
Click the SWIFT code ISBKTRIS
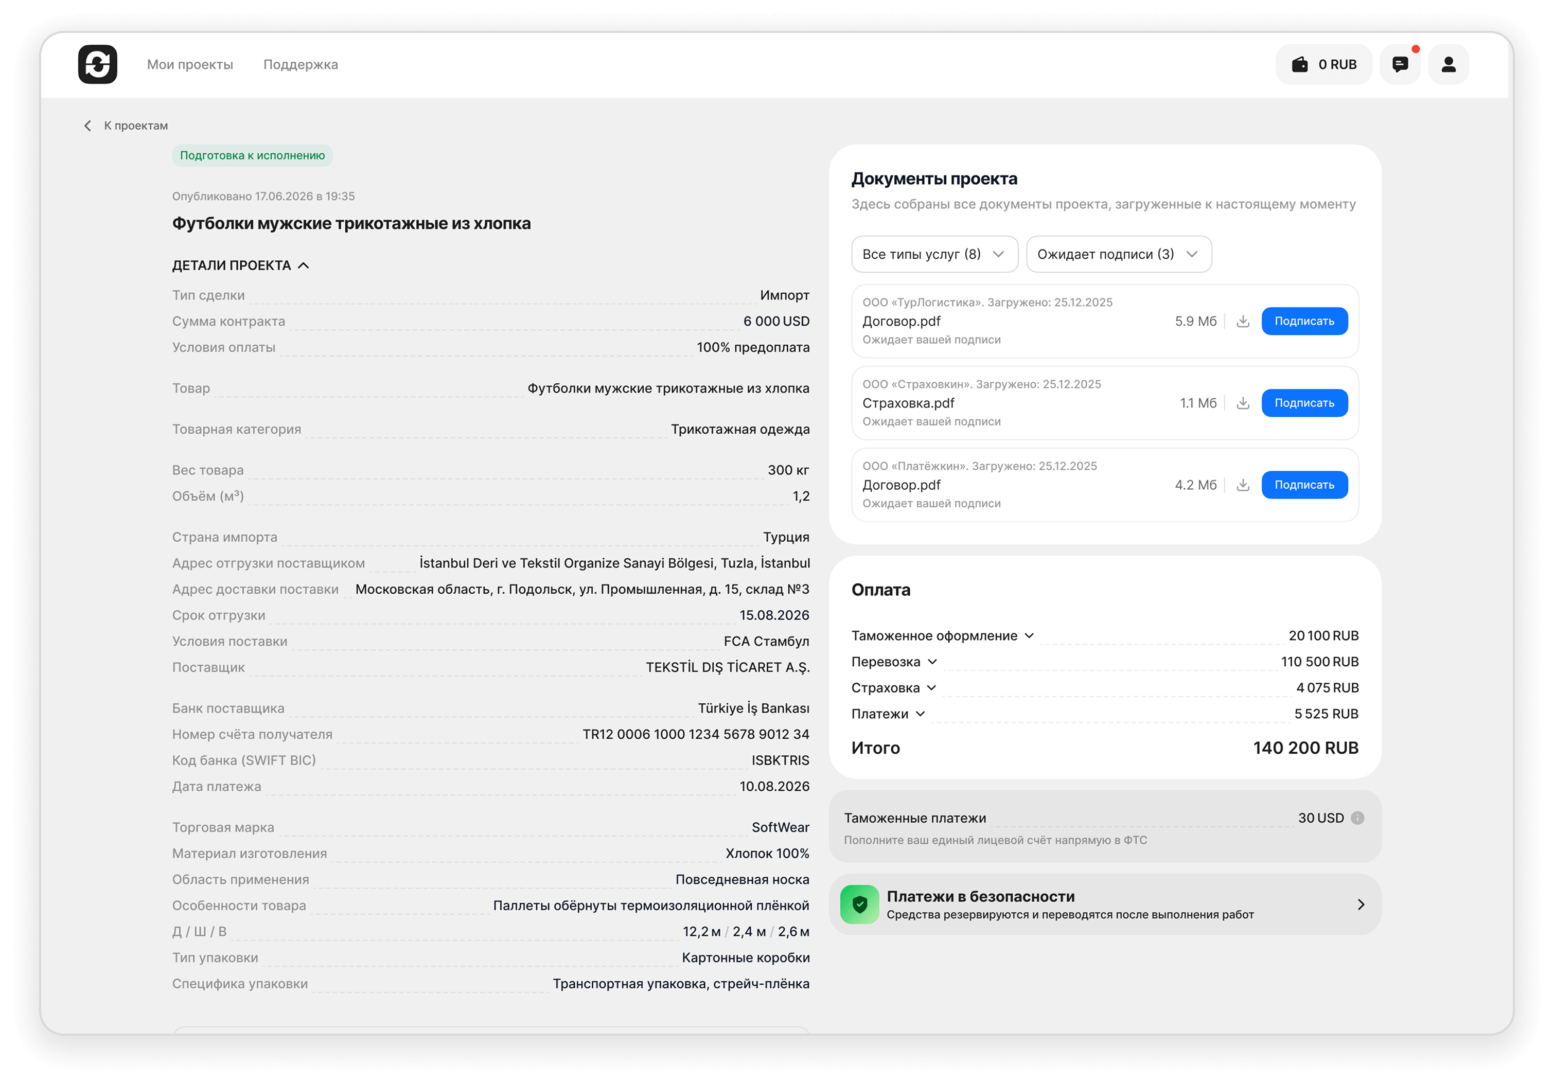click(x=781, y=760)
